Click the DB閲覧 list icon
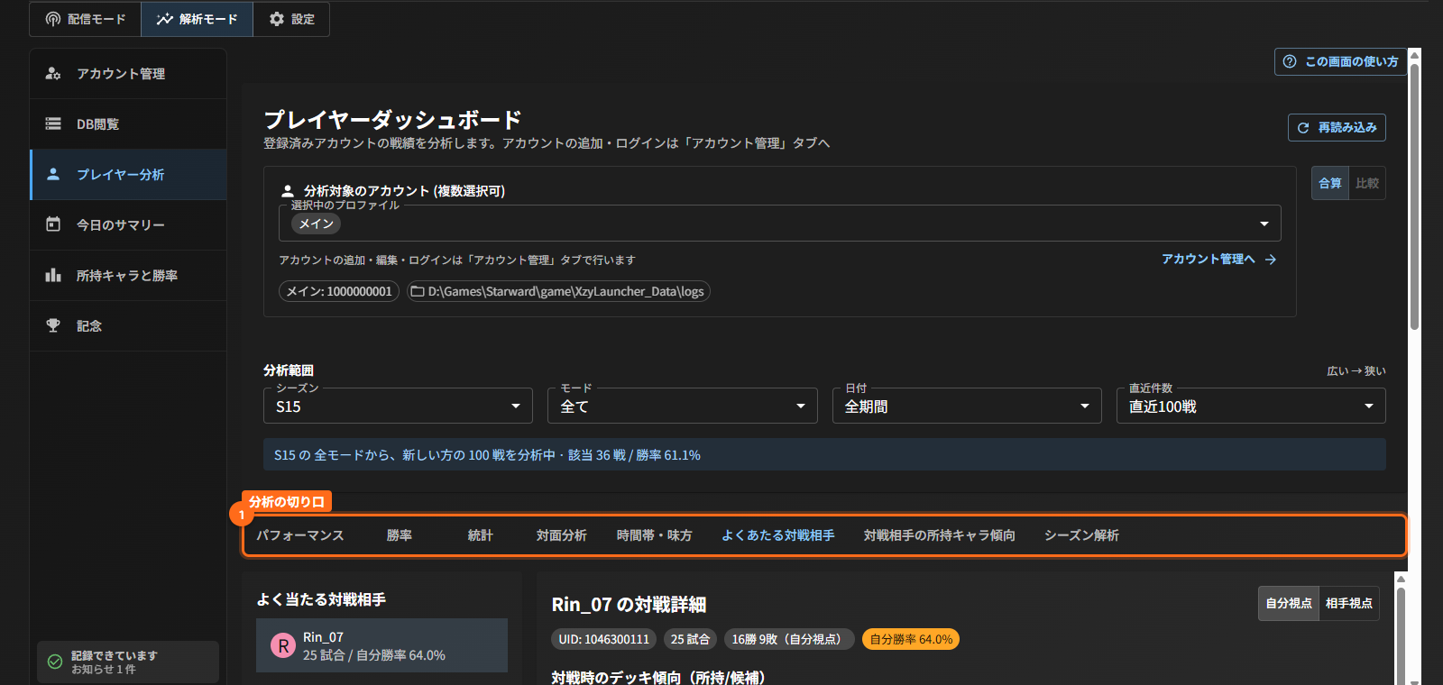This screenshot has height=685, width=1443. [x=53, y=123]
